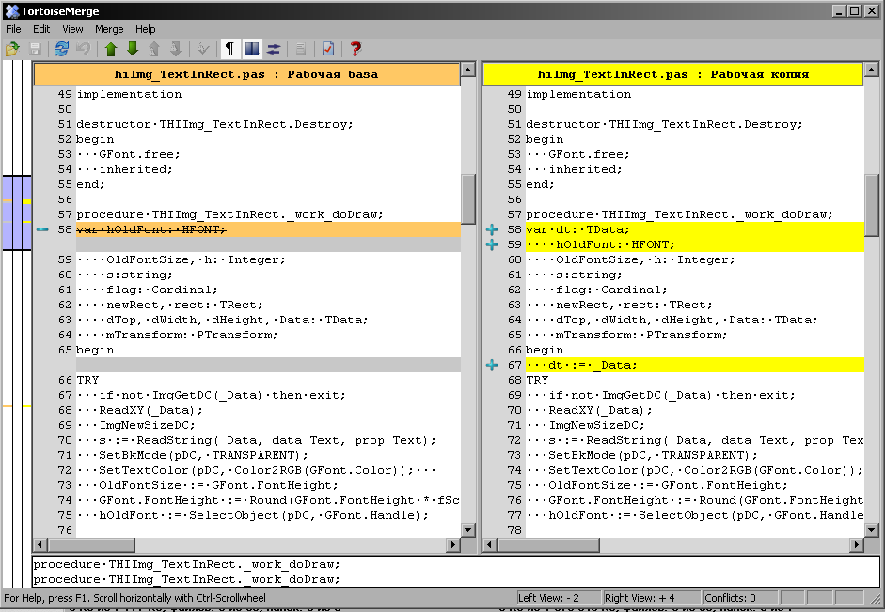Open settings checklist icon in toolbar
Viewport: 885px width, 612px height.
pos(328,49)
